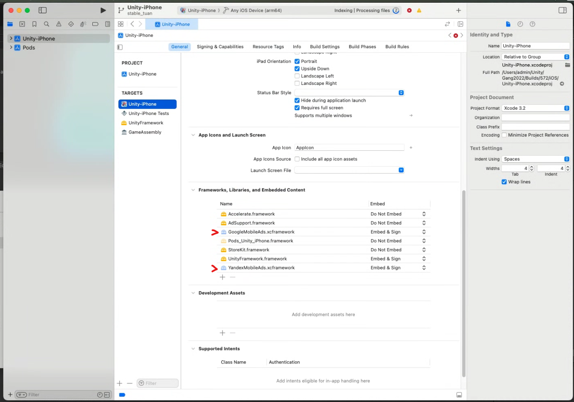Viewport: 574px width, 402px height.
Task: Go back in editor history
Action: [x=132, y=24]
